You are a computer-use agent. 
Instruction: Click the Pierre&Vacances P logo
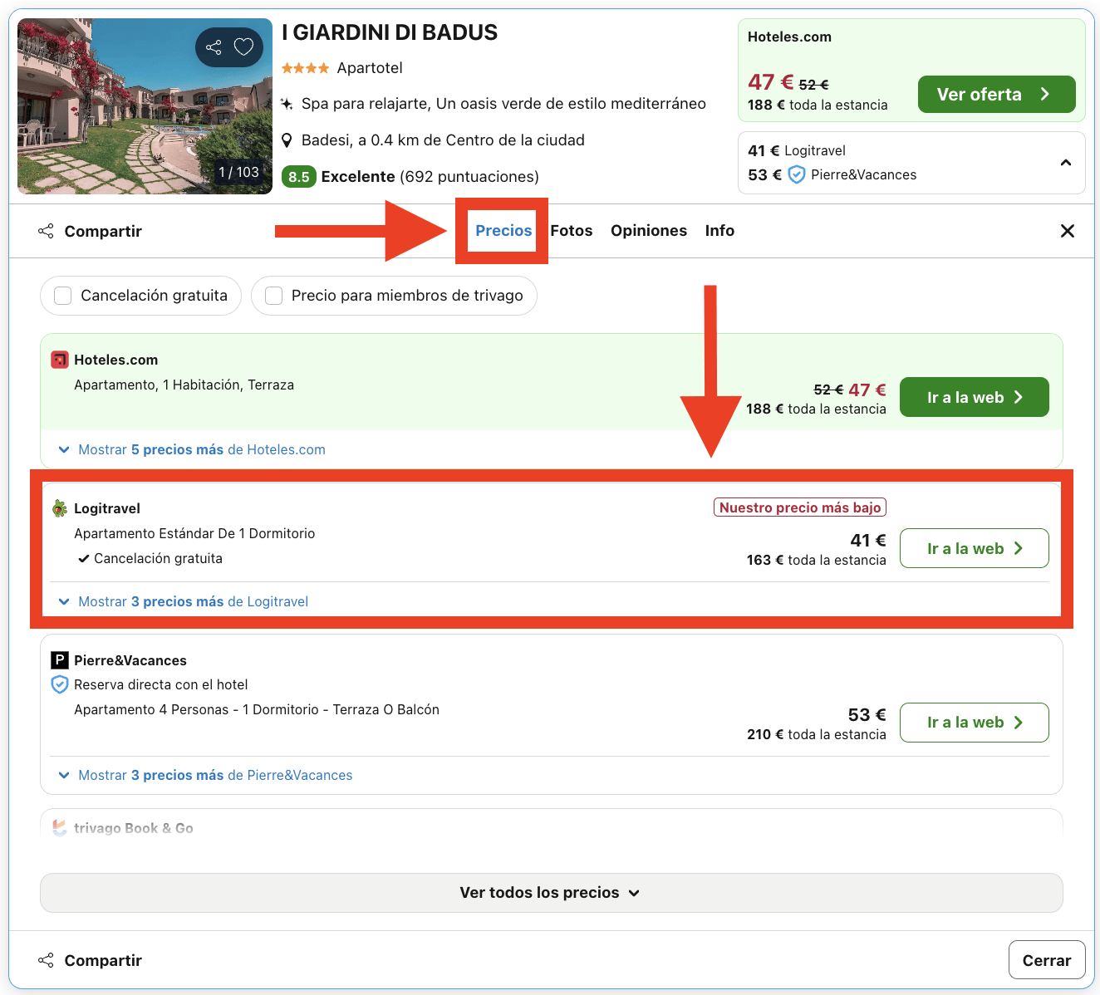click(59, 659)
